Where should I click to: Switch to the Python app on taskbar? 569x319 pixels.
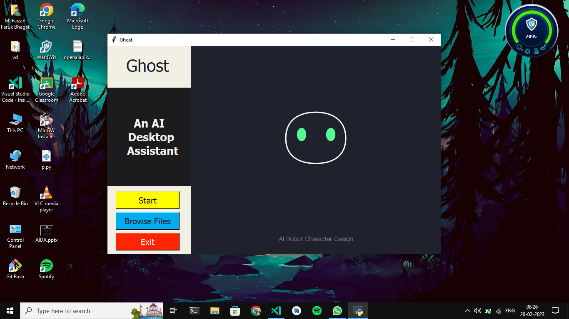coord(357,311)
